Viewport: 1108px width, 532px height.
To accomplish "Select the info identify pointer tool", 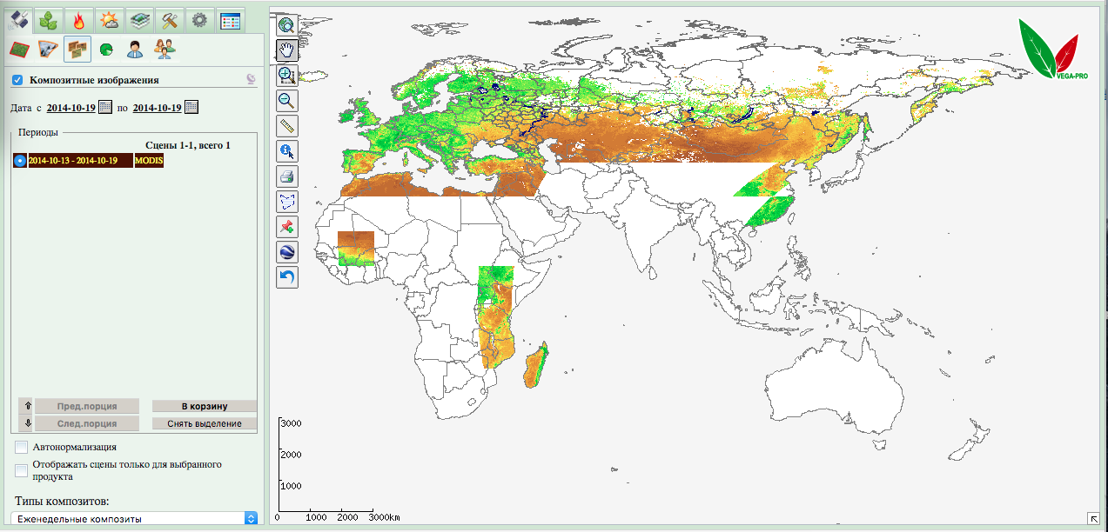I will [287, 151].
